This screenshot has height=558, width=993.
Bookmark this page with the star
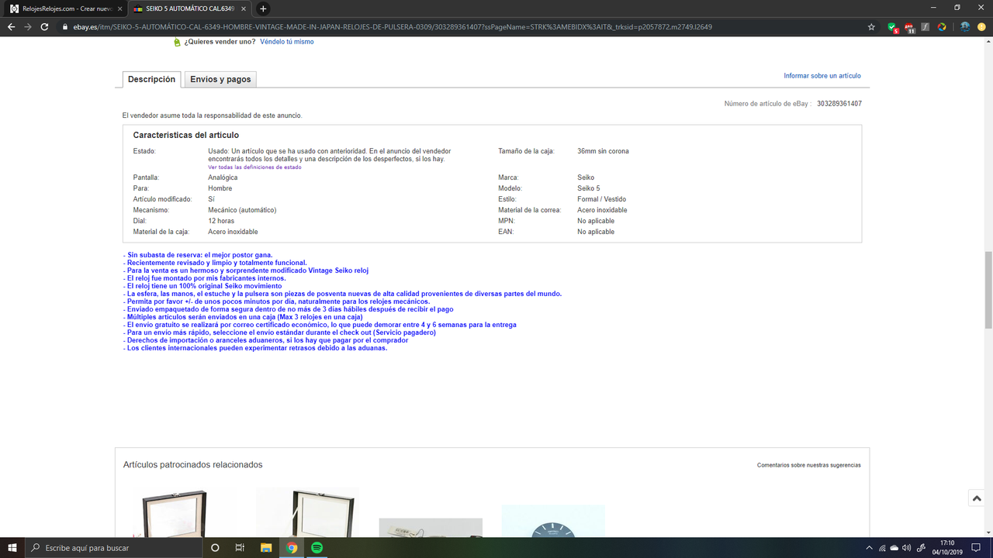[872, 26]
